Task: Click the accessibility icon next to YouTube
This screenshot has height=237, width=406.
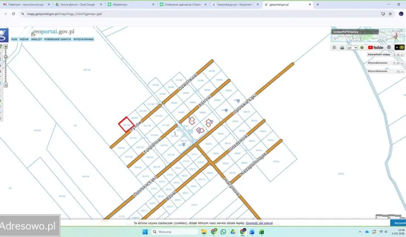Action: tap(387, 47)
